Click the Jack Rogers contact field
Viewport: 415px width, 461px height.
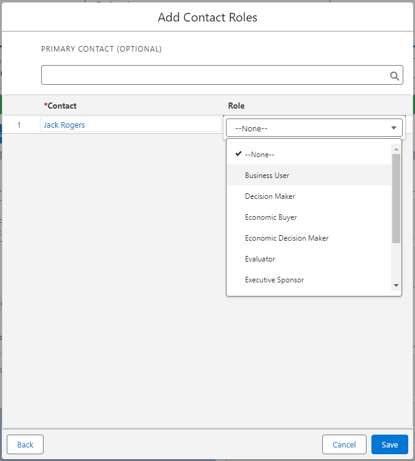pos(130,125)
